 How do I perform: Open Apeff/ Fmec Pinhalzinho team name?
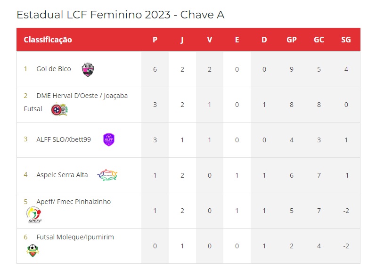[x=74, y=202]
